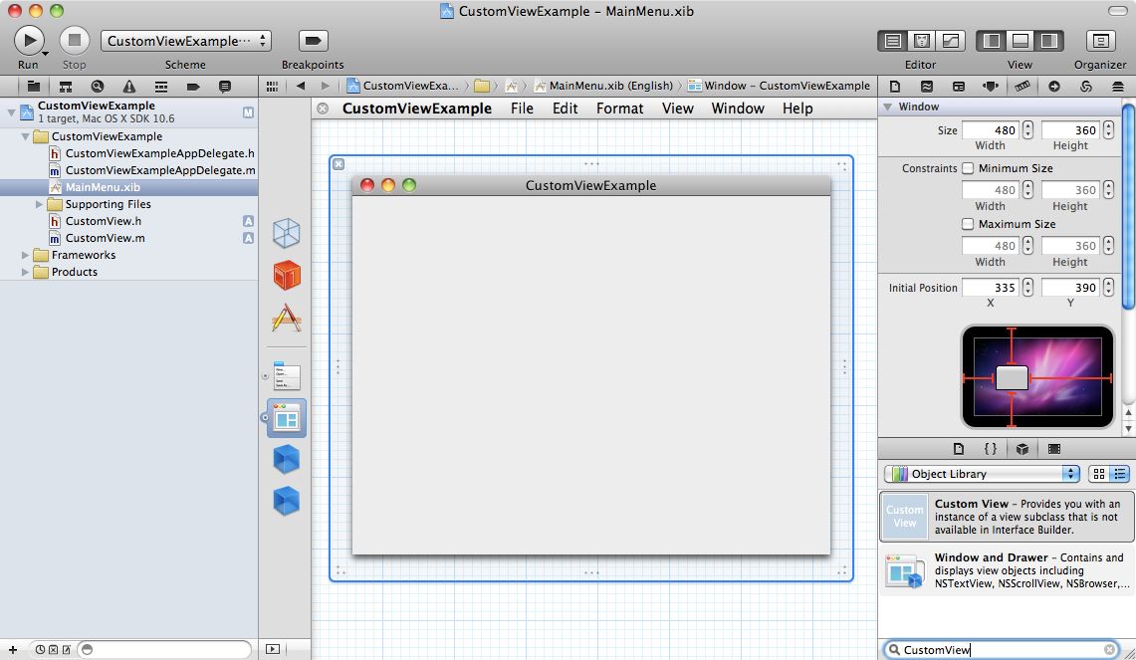Viewport: 1136px width, 660px height.
Task: Open the search navigator magnifier tab
Action: click(98, 87)
